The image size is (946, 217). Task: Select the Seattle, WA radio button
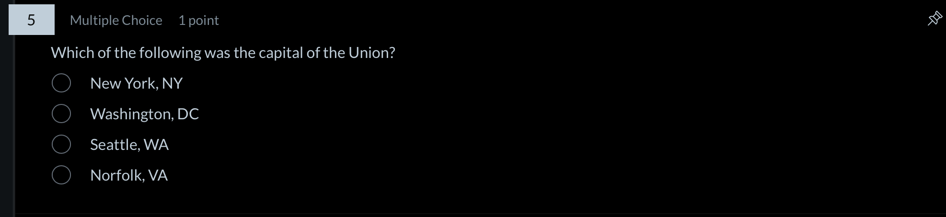point(61,144)
